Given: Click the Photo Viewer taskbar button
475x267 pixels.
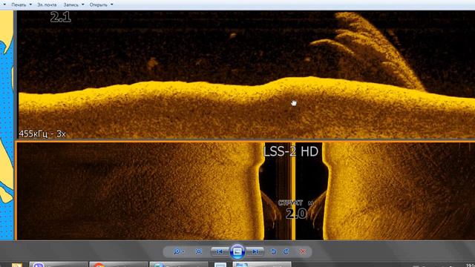Looking at the screenshot, I should (262, 265).
